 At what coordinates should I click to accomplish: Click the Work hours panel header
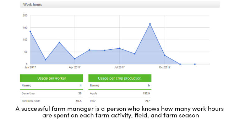coord(120,4)
